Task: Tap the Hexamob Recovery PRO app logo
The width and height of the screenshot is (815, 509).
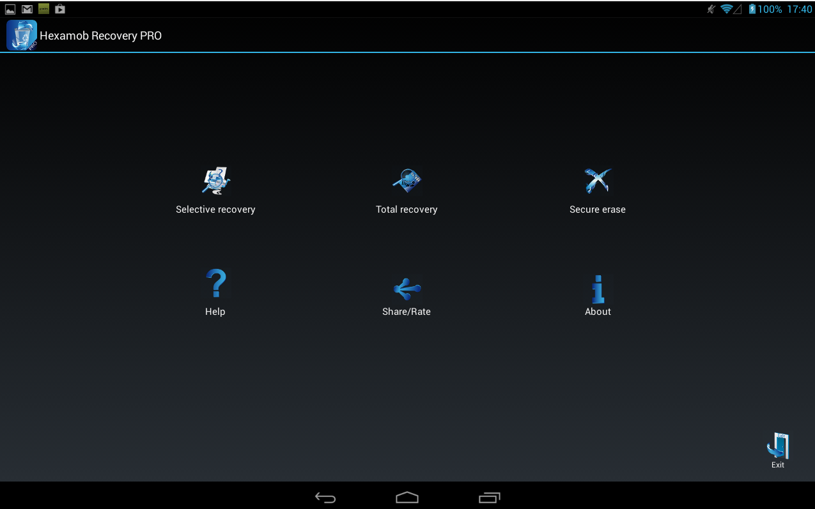Action: (x=22, y=35)
